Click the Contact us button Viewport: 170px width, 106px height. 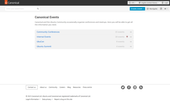32,87
